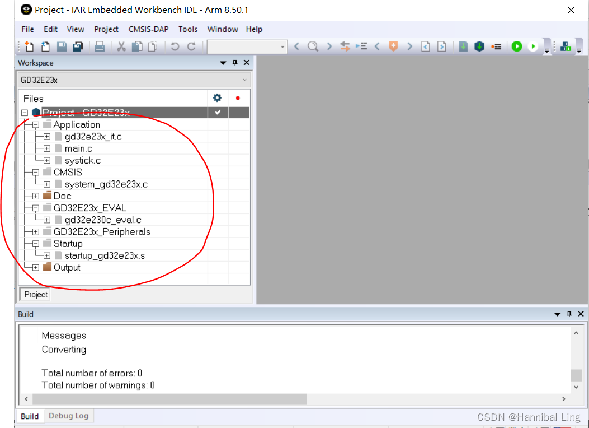The height and width of the screenshot is (428, 589).
Task: Open the File menu
Action: tap(28, 29)
